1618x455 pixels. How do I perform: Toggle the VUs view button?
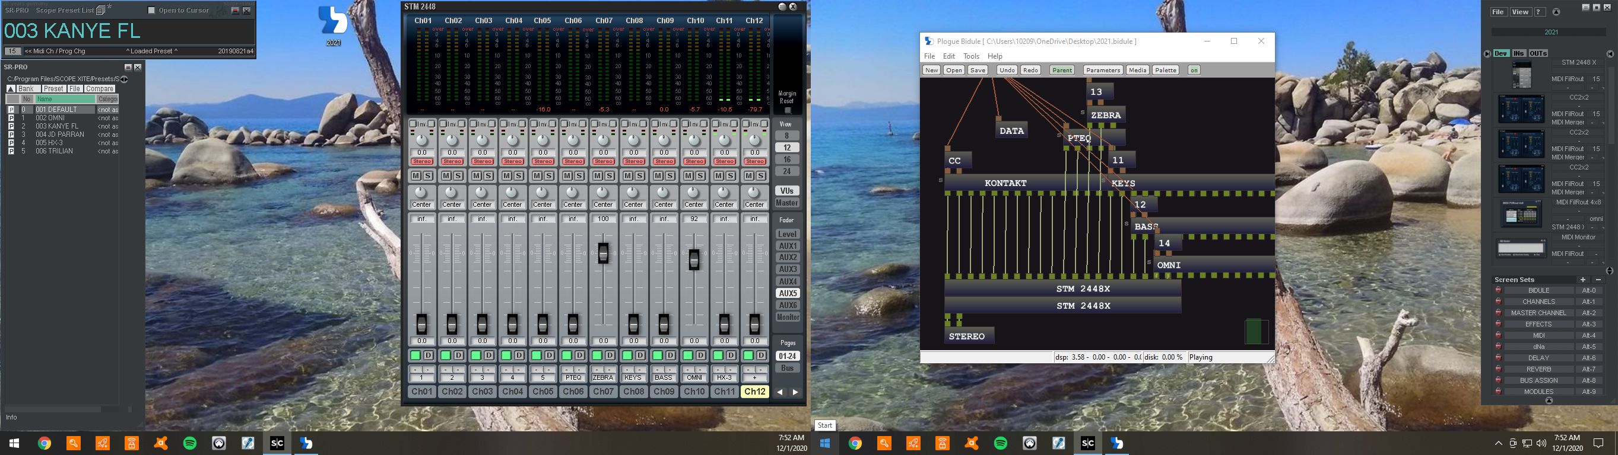(x=786, y=191)
